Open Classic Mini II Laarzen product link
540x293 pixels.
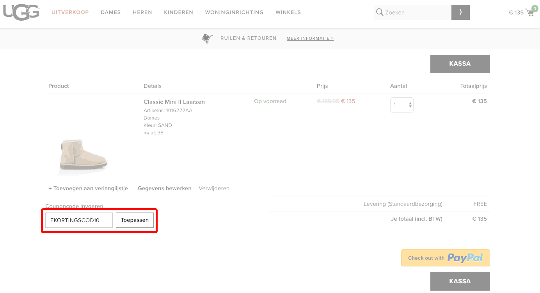(174, 102)
